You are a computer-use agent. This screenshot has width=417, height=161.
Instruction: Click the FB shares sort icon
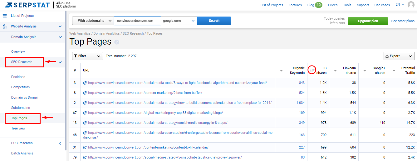click(x=312, y=70)
